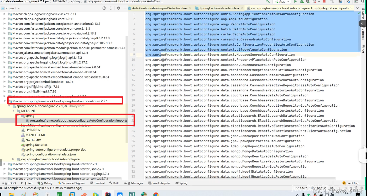
Task: Open Project panel settings gear
Action: 118,8
